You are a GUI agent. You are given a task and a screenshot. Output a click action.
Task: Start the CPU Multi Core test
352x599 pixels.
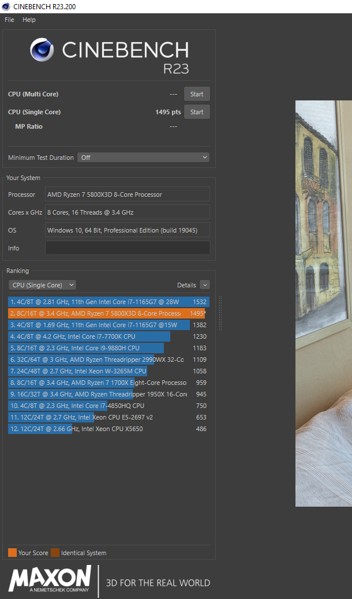coord(197,94)
